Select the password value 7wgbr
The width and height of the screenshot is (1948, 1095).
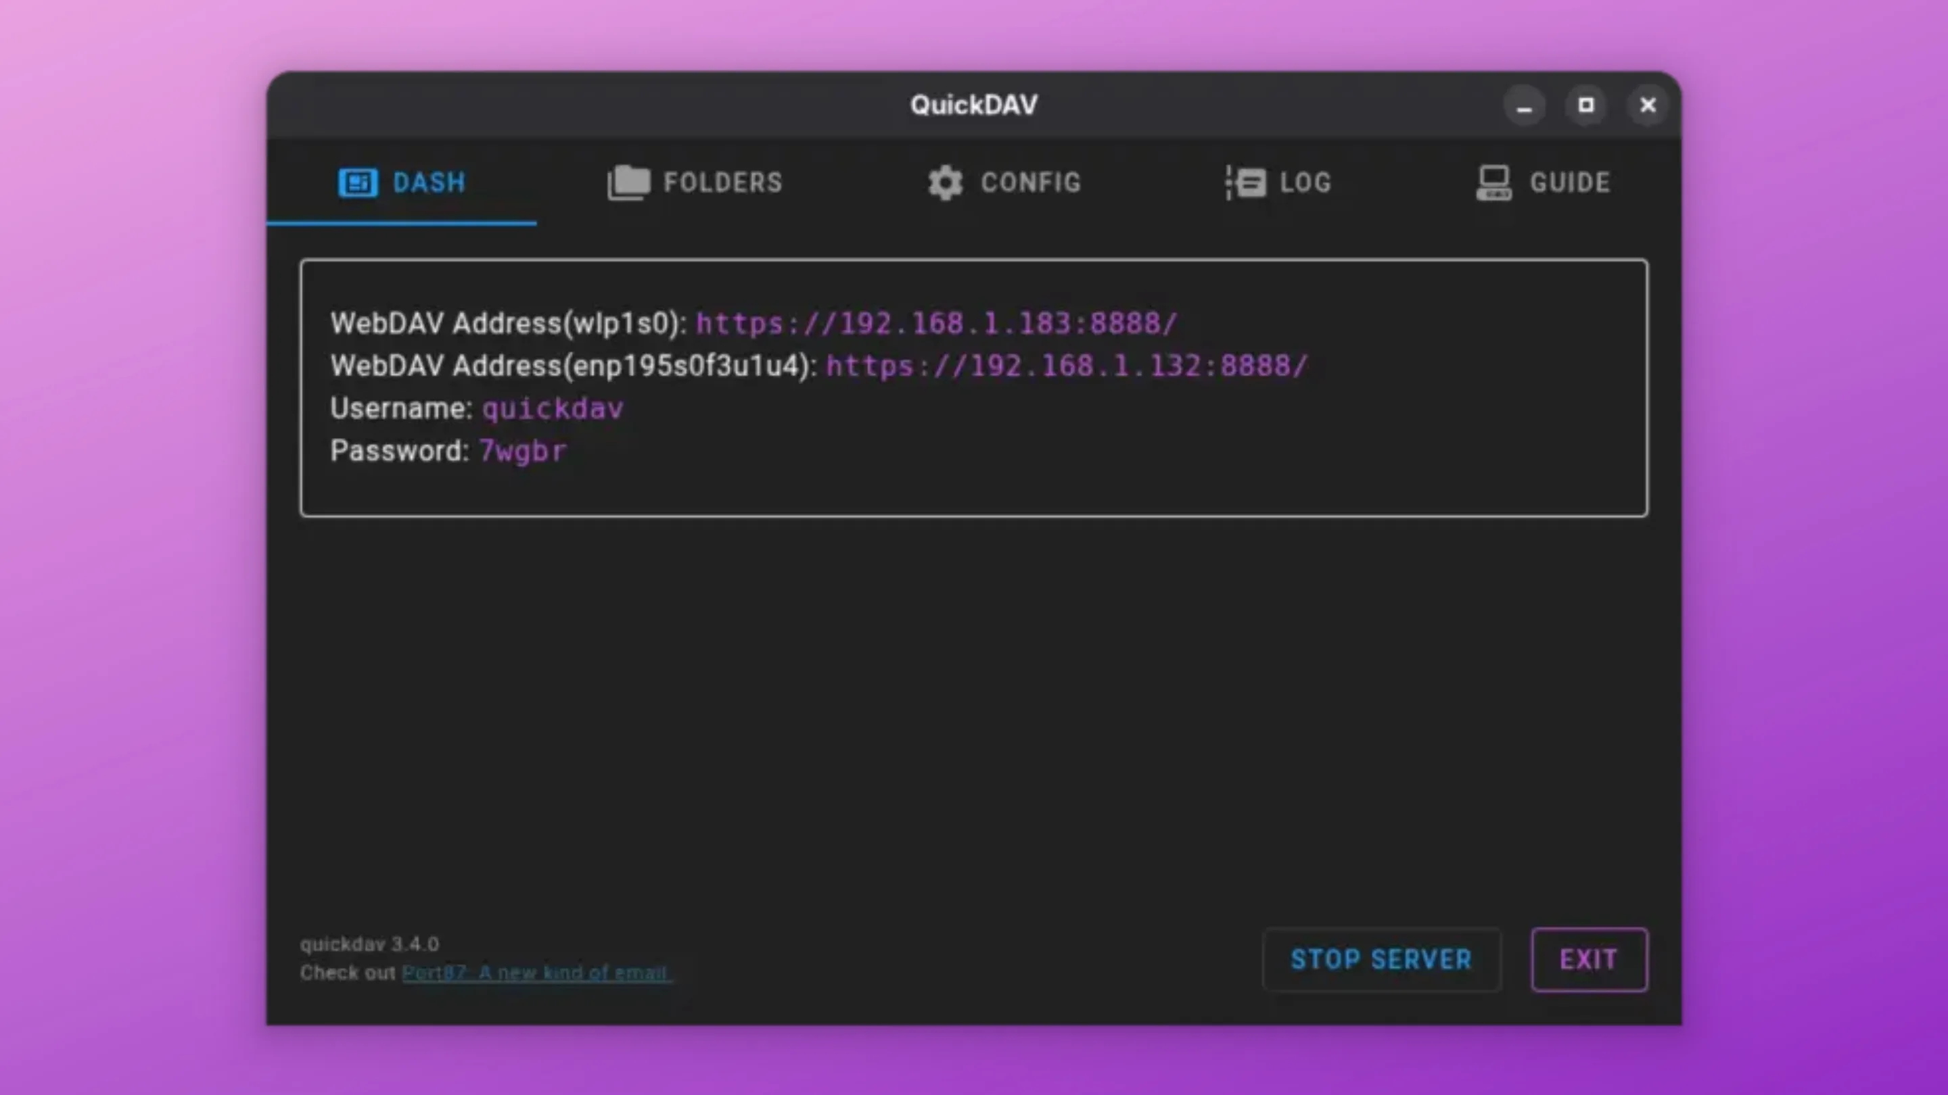click(523, 451)
